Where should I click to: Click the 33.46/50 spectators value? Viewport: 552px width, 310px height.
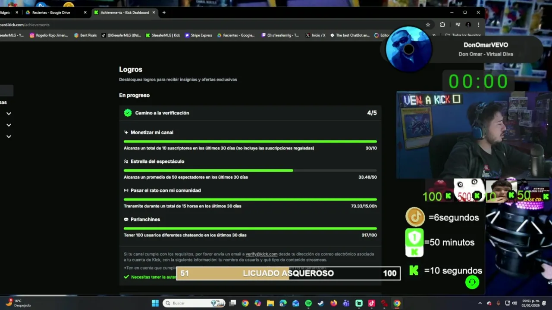pyautogui.click(x=367, y=177)
